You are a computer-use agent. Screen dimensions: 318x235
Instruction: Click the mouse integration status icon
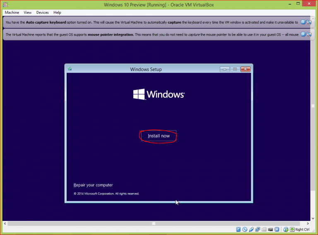point(286,229)
